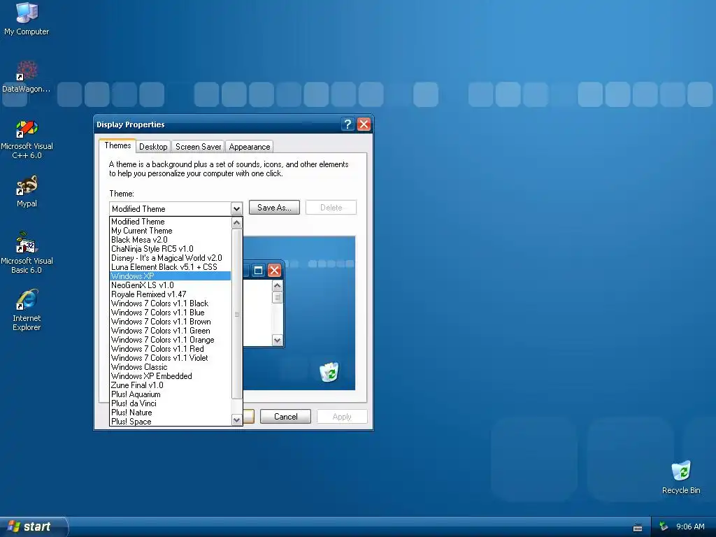Open the Start menu
Viewport: 716px width, 537px height.
tap(34, 527)
